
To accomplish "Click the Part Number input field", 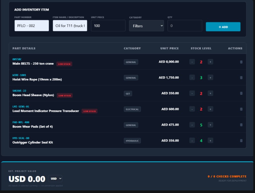I will tap(32, 26).
